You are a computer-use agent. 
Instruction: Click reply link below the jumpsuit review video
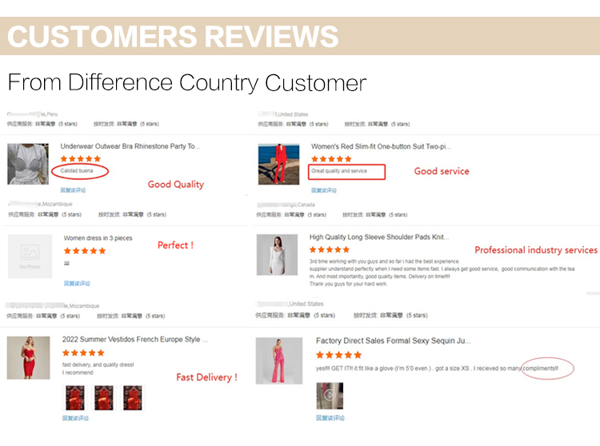328,418
